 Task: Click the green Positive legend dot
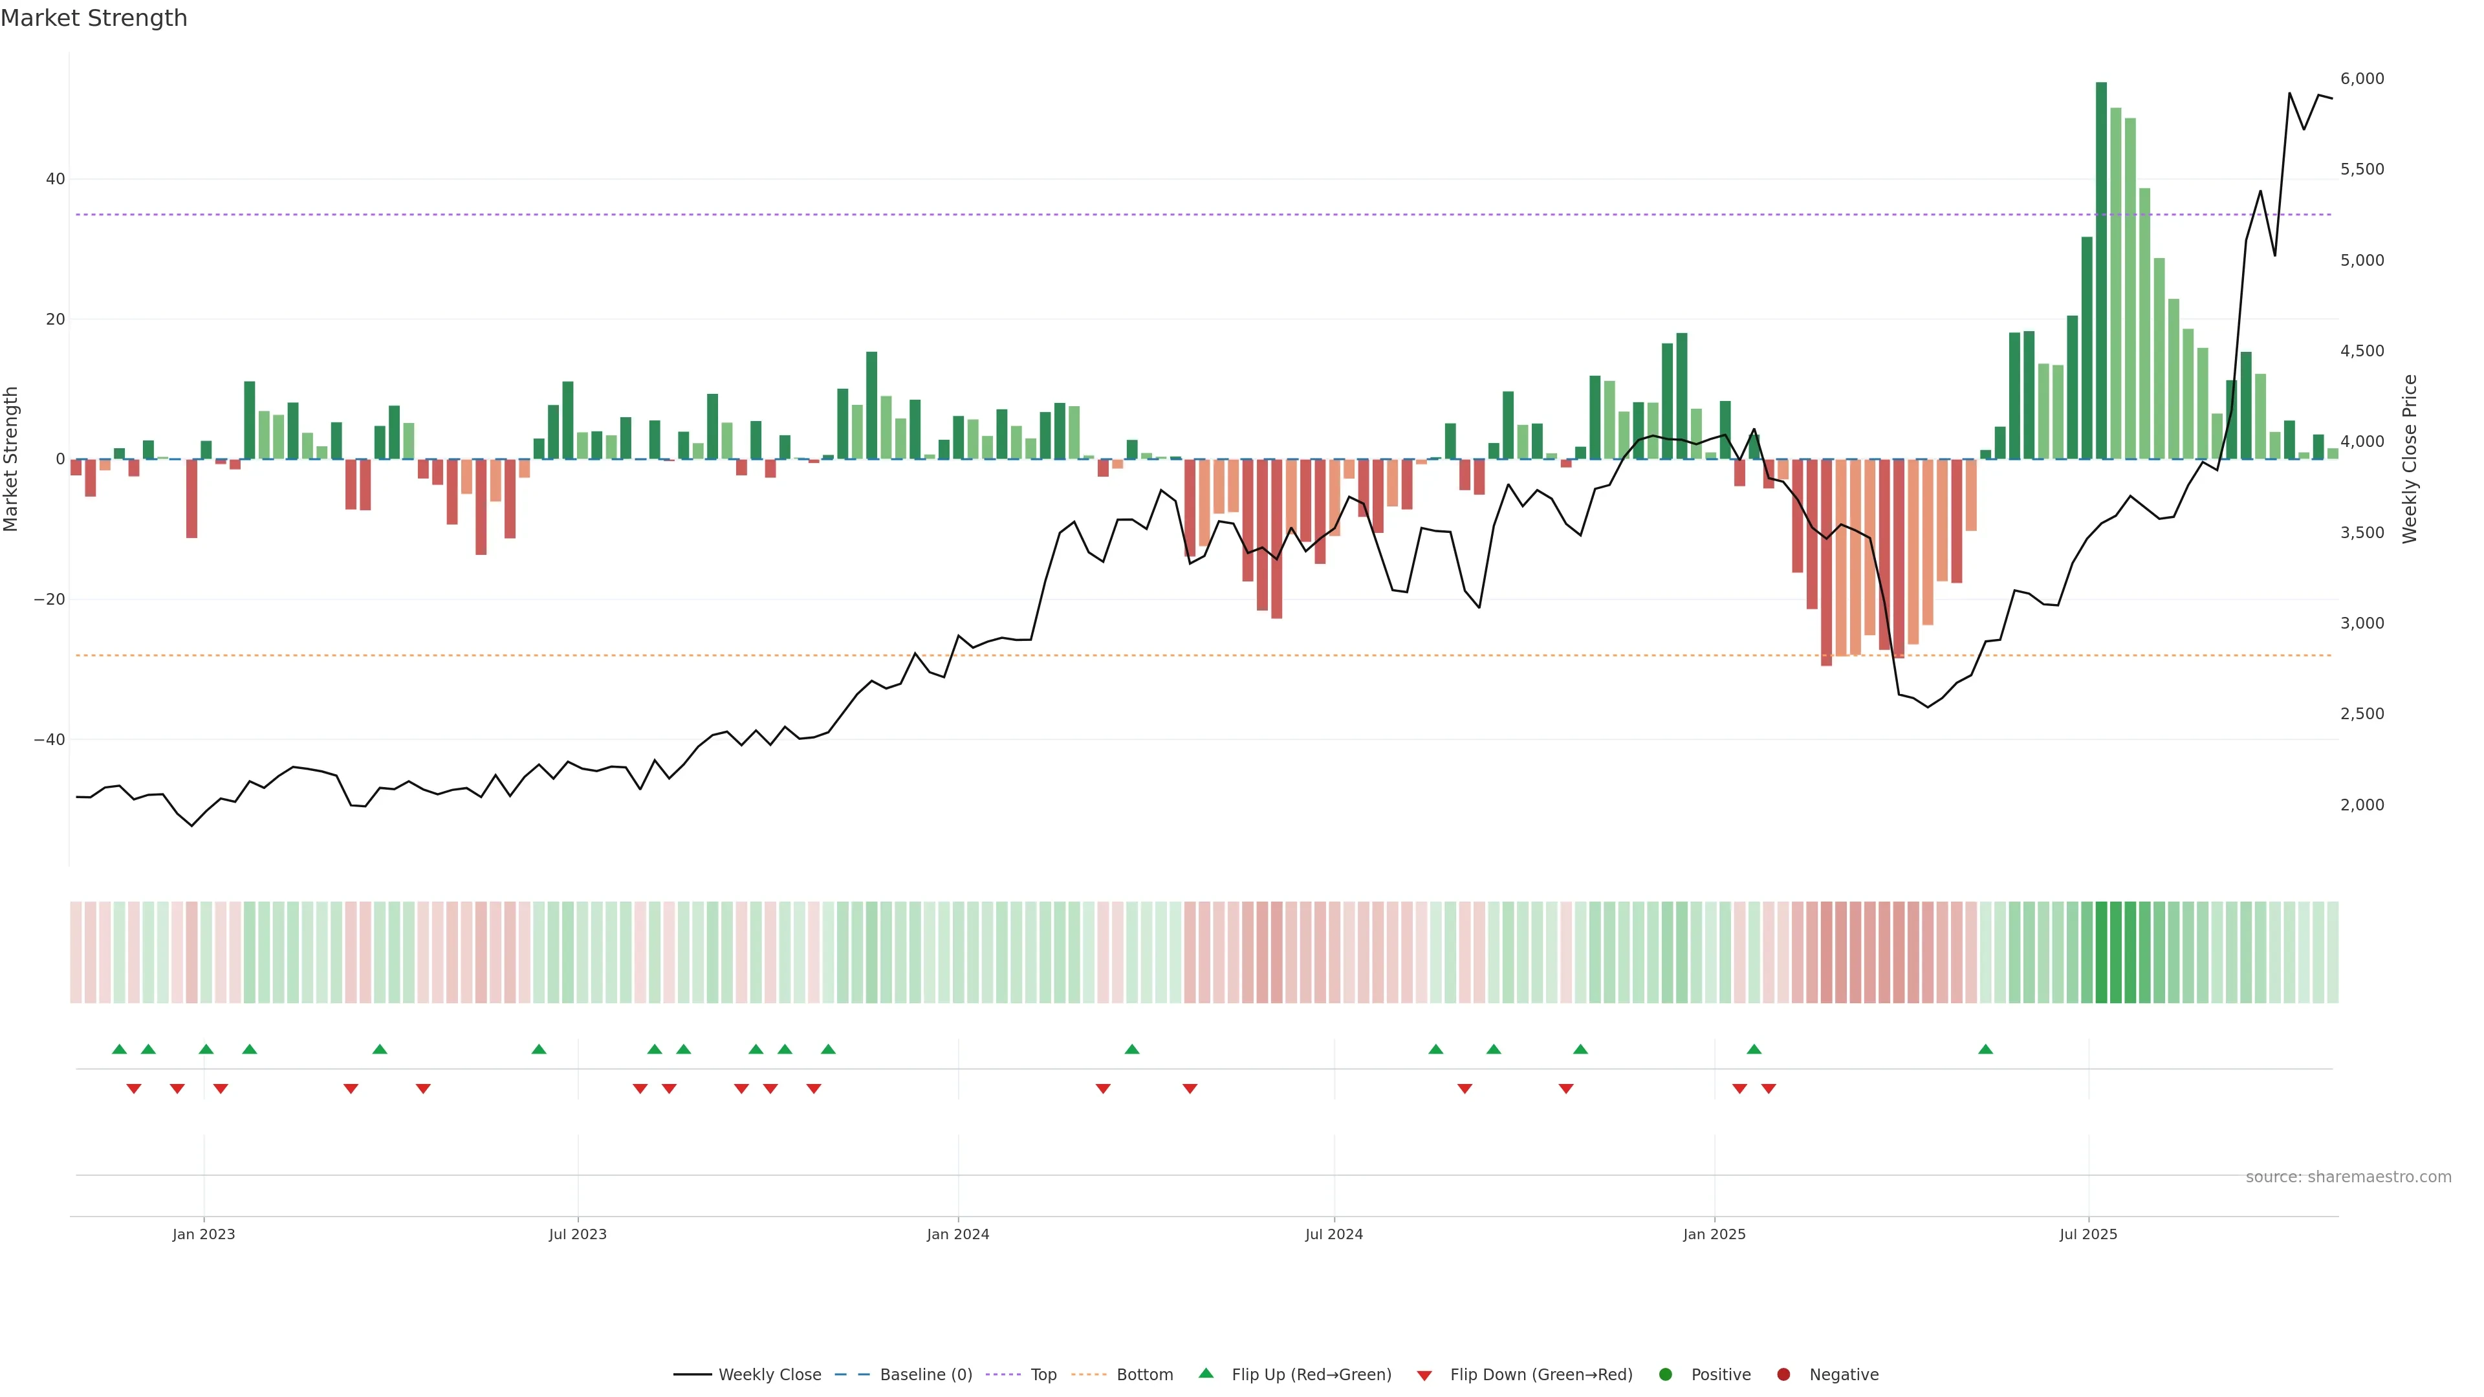tap(1665, 1375)
